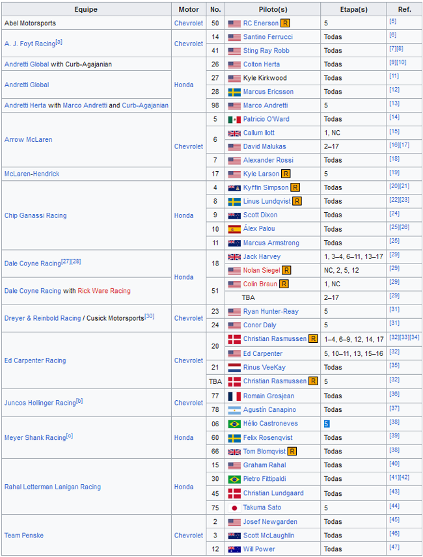Open the Alexander Rossi driver link
This screenshot has height=557, width=423.
pos(268,160)
